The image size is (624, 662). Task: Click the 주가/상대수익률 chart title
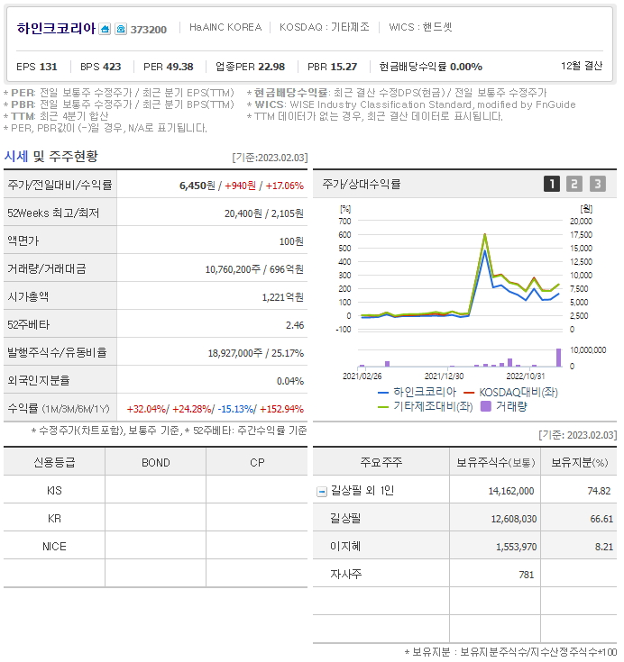pos(362,184)
